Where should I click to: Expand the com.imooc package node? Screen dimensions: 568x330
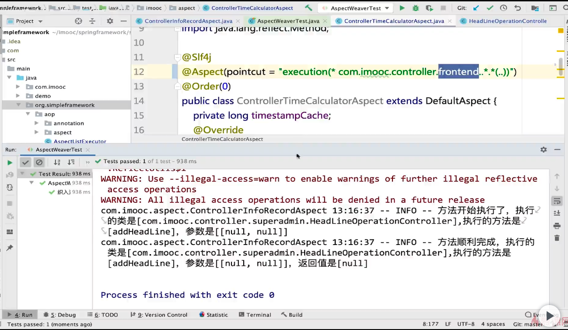pyautogui.click(x=18, y=87)
